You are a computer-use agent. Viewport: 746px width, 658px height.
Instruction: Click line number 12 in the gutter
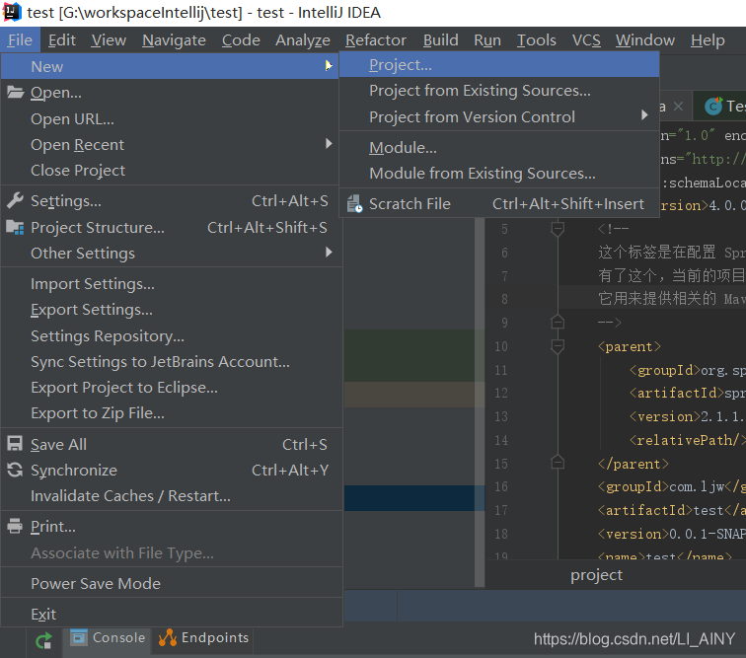point(501,393)
